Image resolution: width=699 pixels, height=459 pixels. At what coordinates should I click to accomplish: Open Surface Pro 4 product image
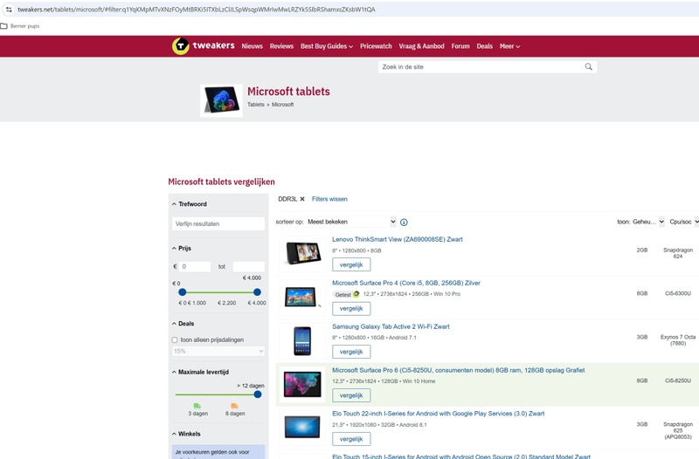tap(303, 297)
